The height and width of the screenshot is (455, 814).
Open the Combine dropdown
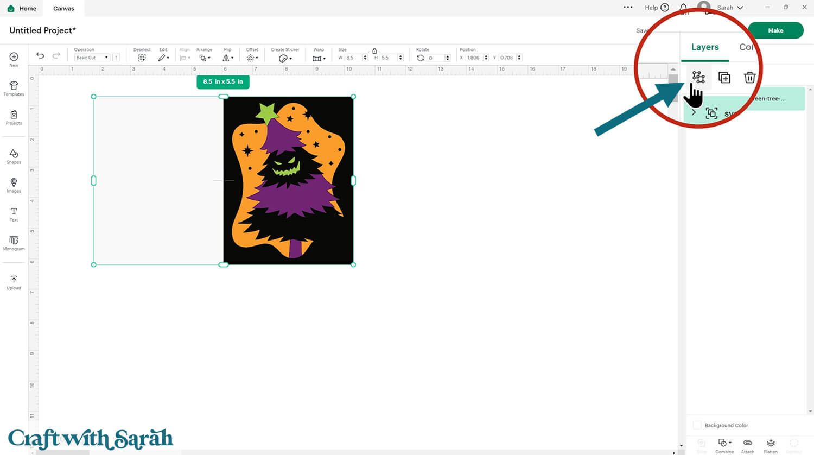click(x=724, y=443)
